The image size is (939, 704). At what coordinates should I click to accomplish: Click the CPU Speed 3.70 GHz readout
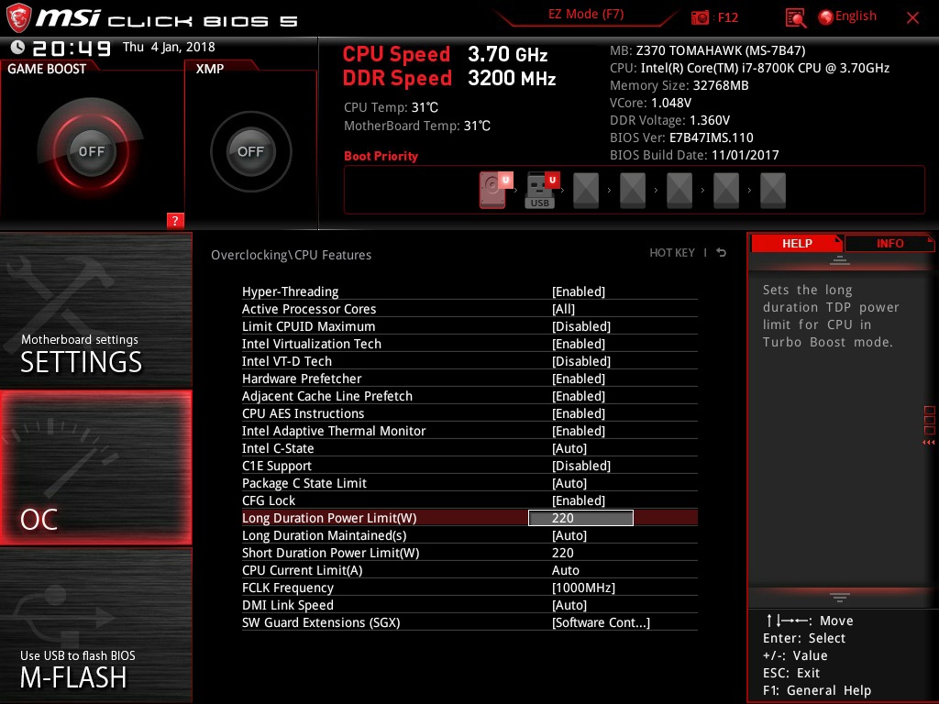[445, 54]
